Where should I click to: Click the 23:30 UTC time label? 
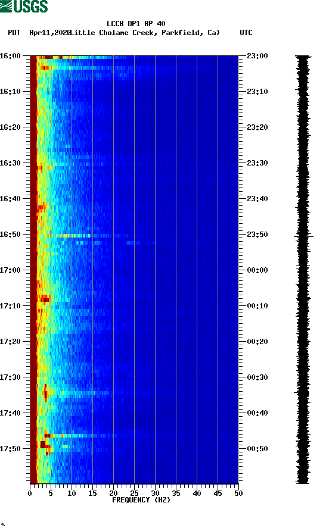(257, 163)
